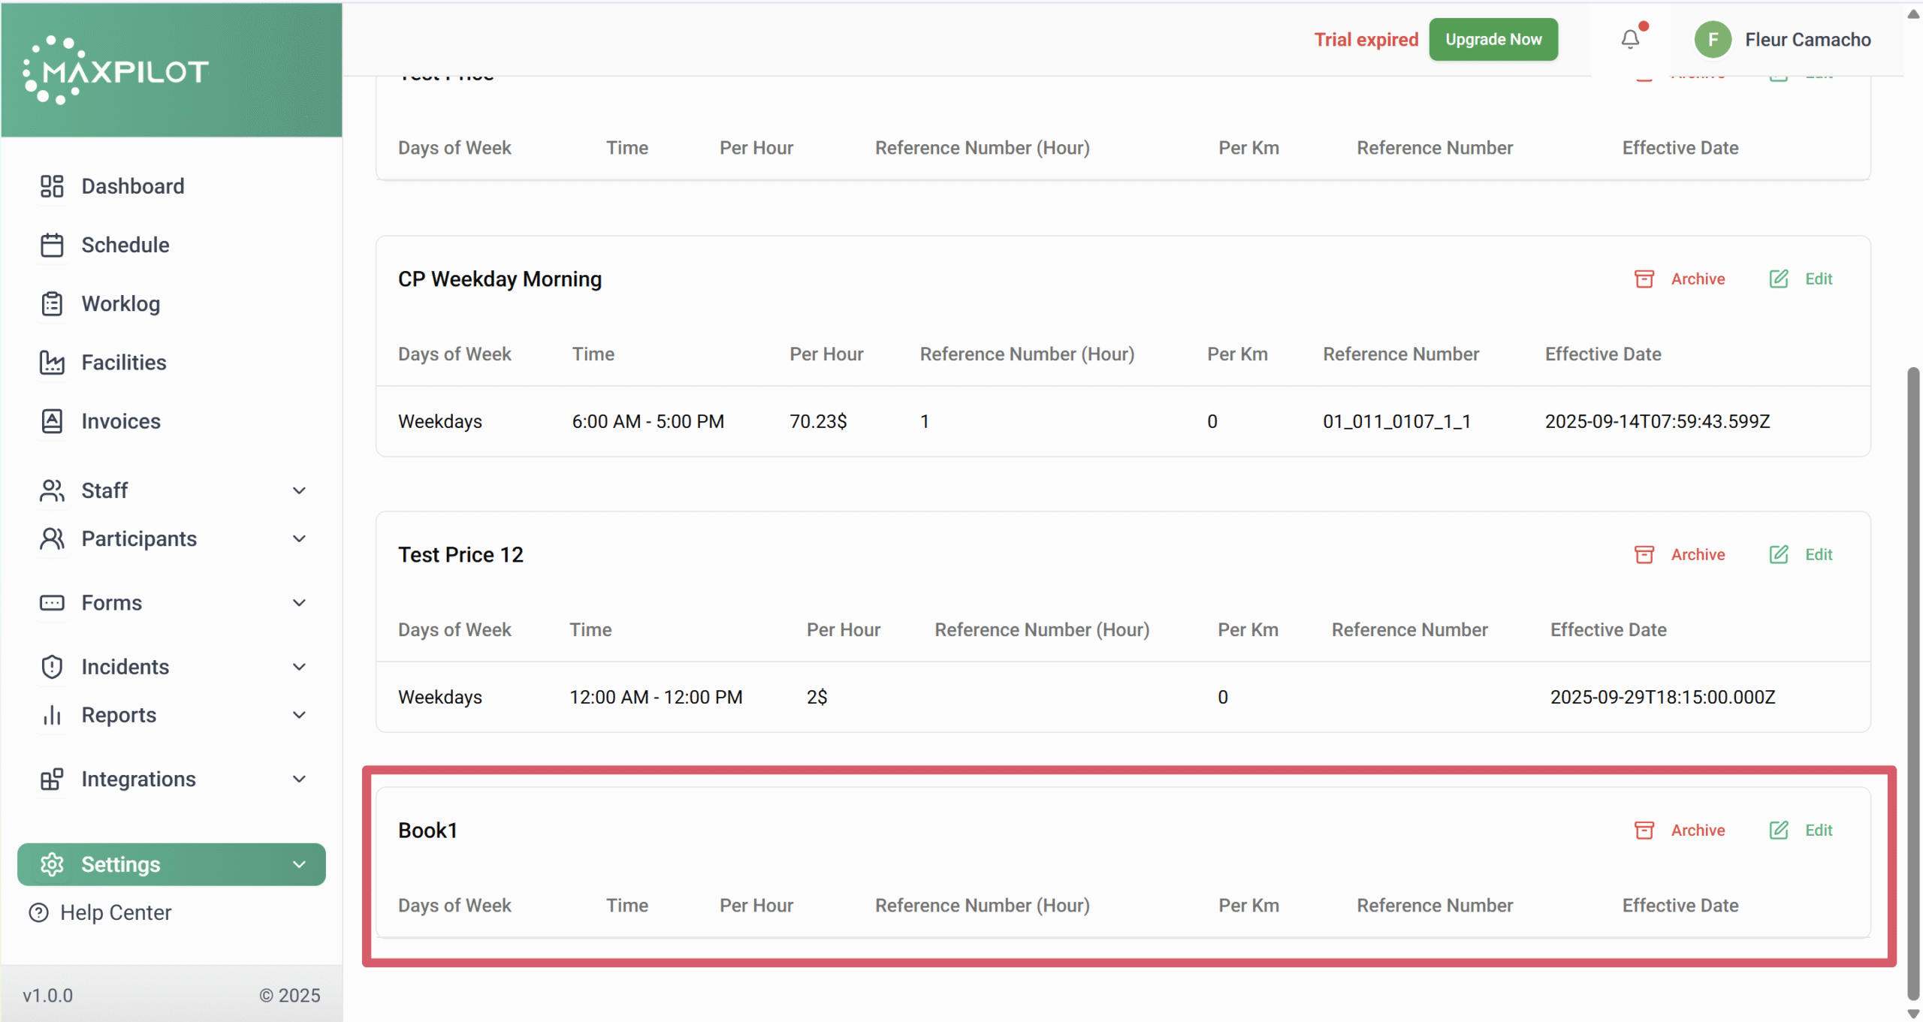Expand the Participants menu chevron
Screen dimensions: 1923x1022
299,539
